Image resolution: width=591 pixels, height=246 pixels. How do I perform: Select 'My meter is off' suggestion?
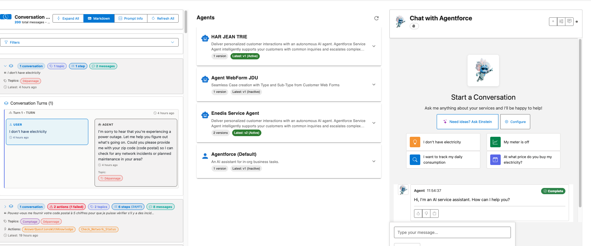coord(523,142)
